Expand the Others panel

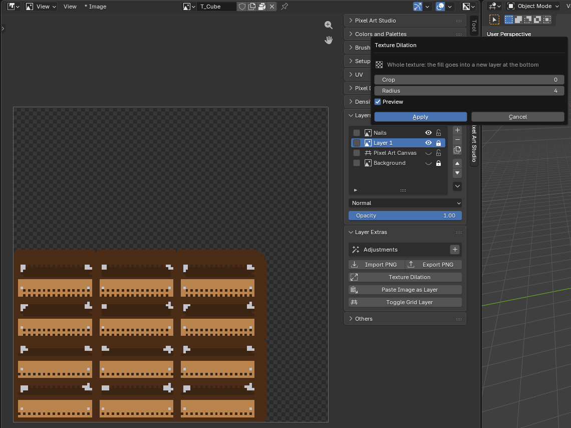tap(405, 319)
